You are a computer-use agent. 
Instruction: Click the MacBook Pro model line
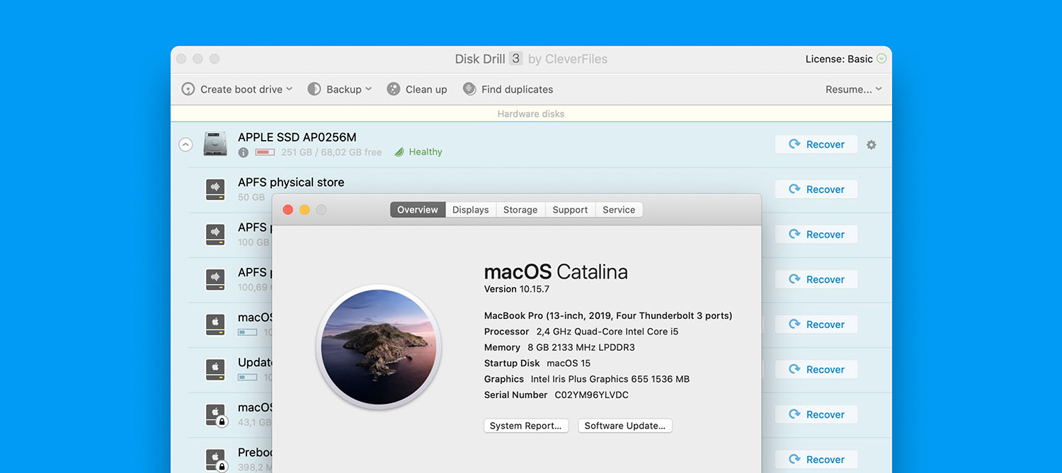(x=608, y=316)
